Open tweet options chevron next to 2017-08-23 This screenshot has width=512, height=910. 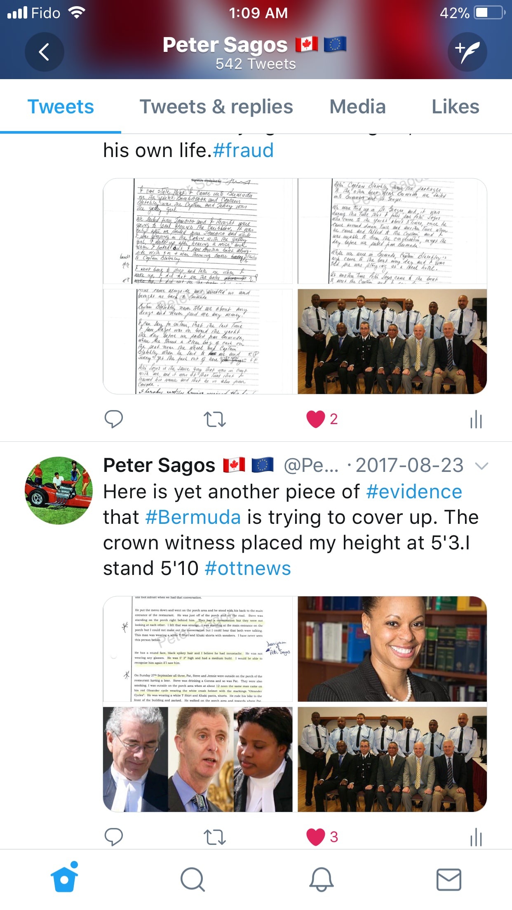point(481,466)
